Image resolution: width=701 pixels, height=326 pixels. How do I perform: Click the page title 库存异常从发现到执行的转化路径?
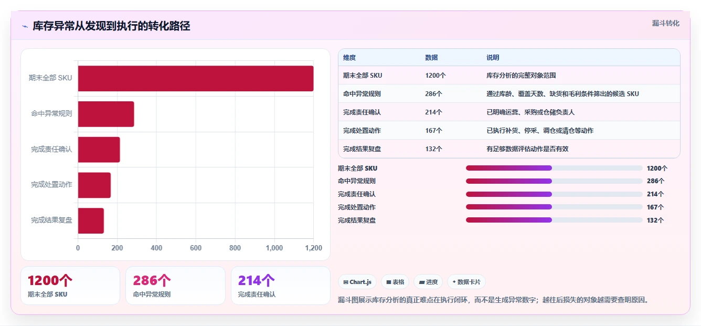pyautogui.click(x=111, y=26)
